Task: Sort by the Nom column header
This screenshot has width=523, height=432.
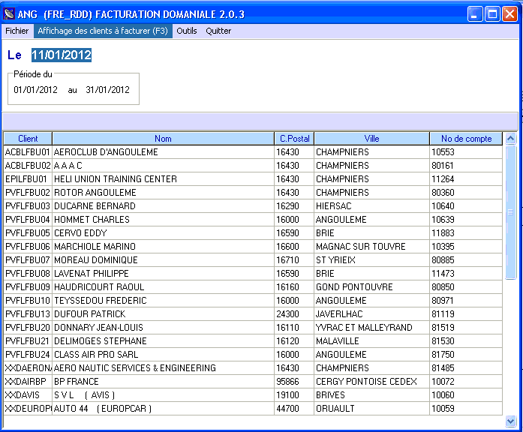Action: (x=163, y=139)
